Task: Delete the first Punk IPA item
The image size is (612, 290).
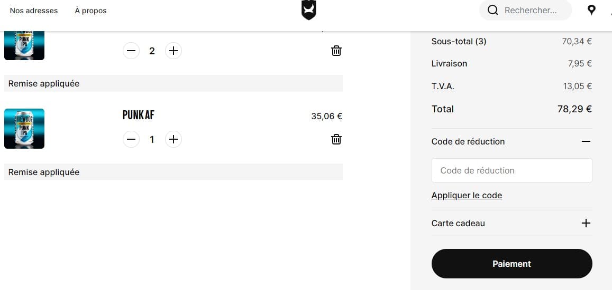Action: (x=336, y=51)
